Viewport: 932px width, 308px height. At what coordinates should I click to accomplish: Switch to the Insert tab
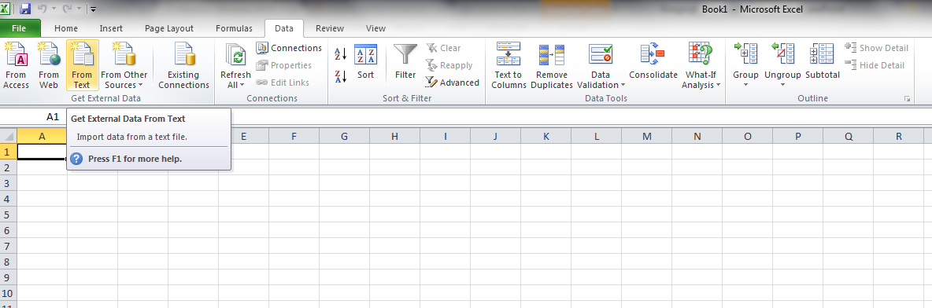111,27
